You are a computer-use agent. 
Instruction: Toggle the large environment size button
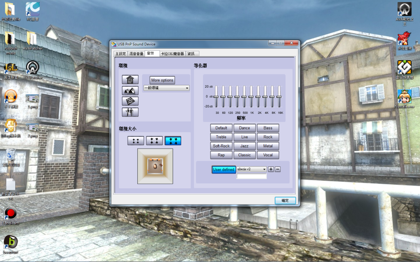(173, 141)
